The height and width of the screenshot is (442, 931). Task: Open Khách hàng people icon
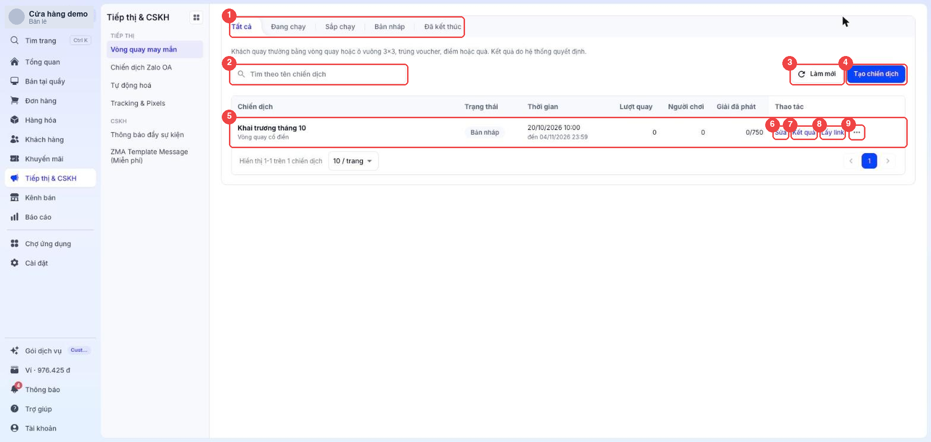(15, 140)
